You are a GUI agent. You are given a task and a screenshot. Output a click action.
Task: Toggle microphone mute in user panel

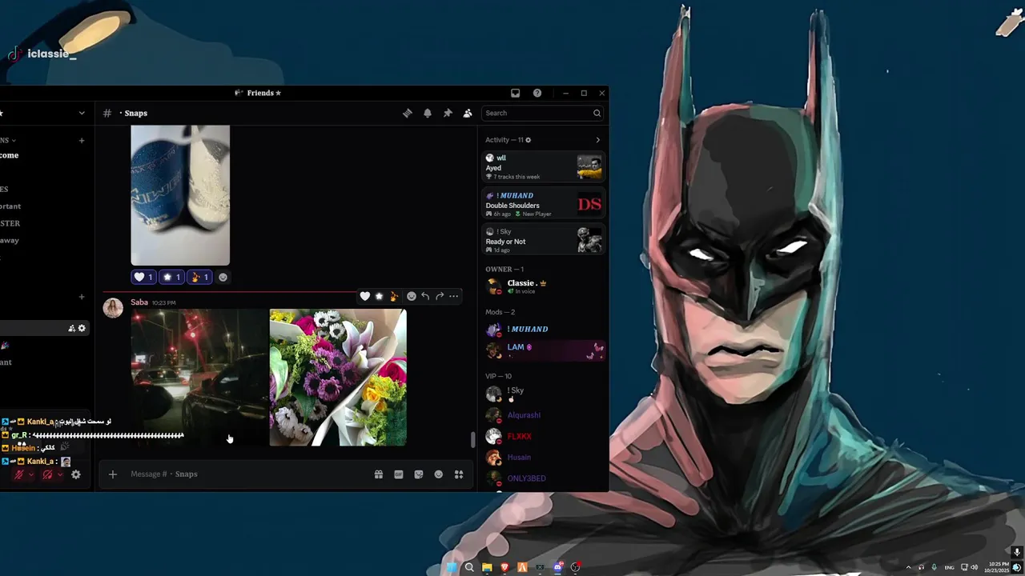click(18, 475)
